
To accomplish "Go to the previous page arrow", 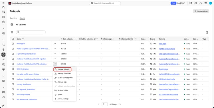I will (x=99, y=104).
